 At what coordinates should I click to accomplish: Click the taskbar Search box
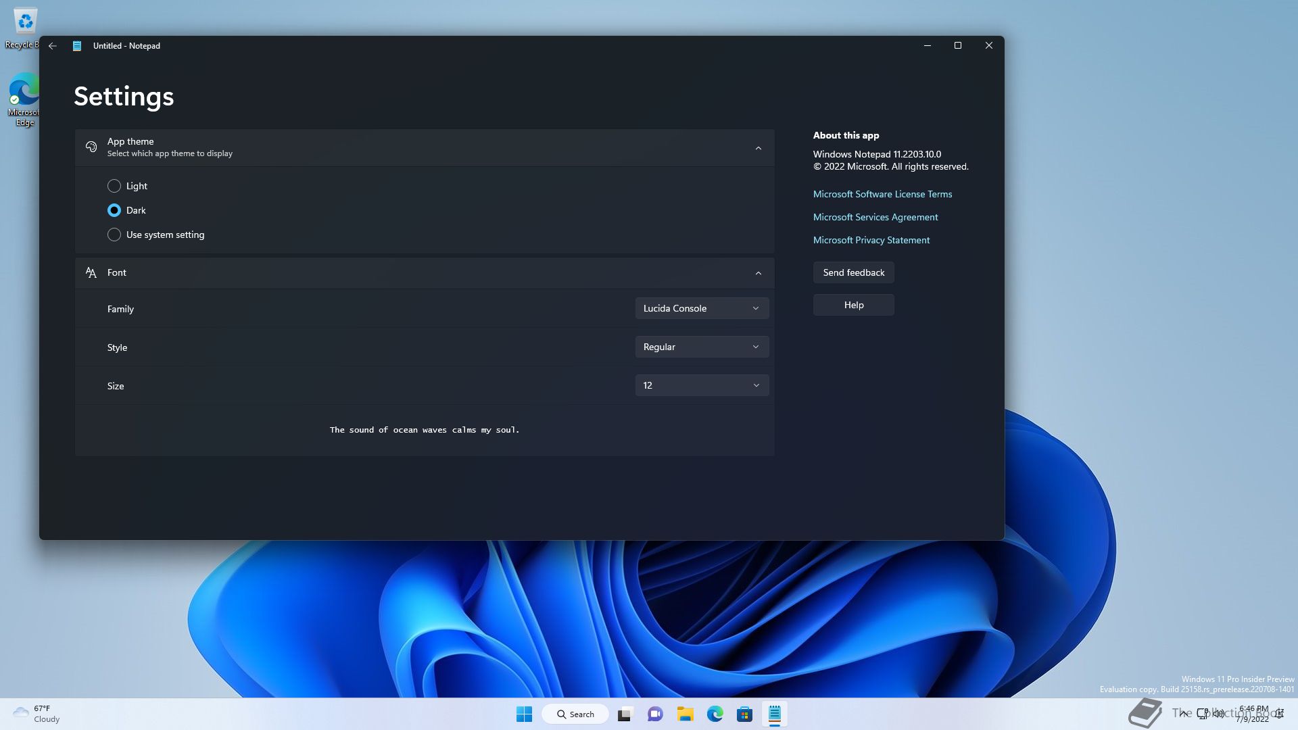pos(575,714)
